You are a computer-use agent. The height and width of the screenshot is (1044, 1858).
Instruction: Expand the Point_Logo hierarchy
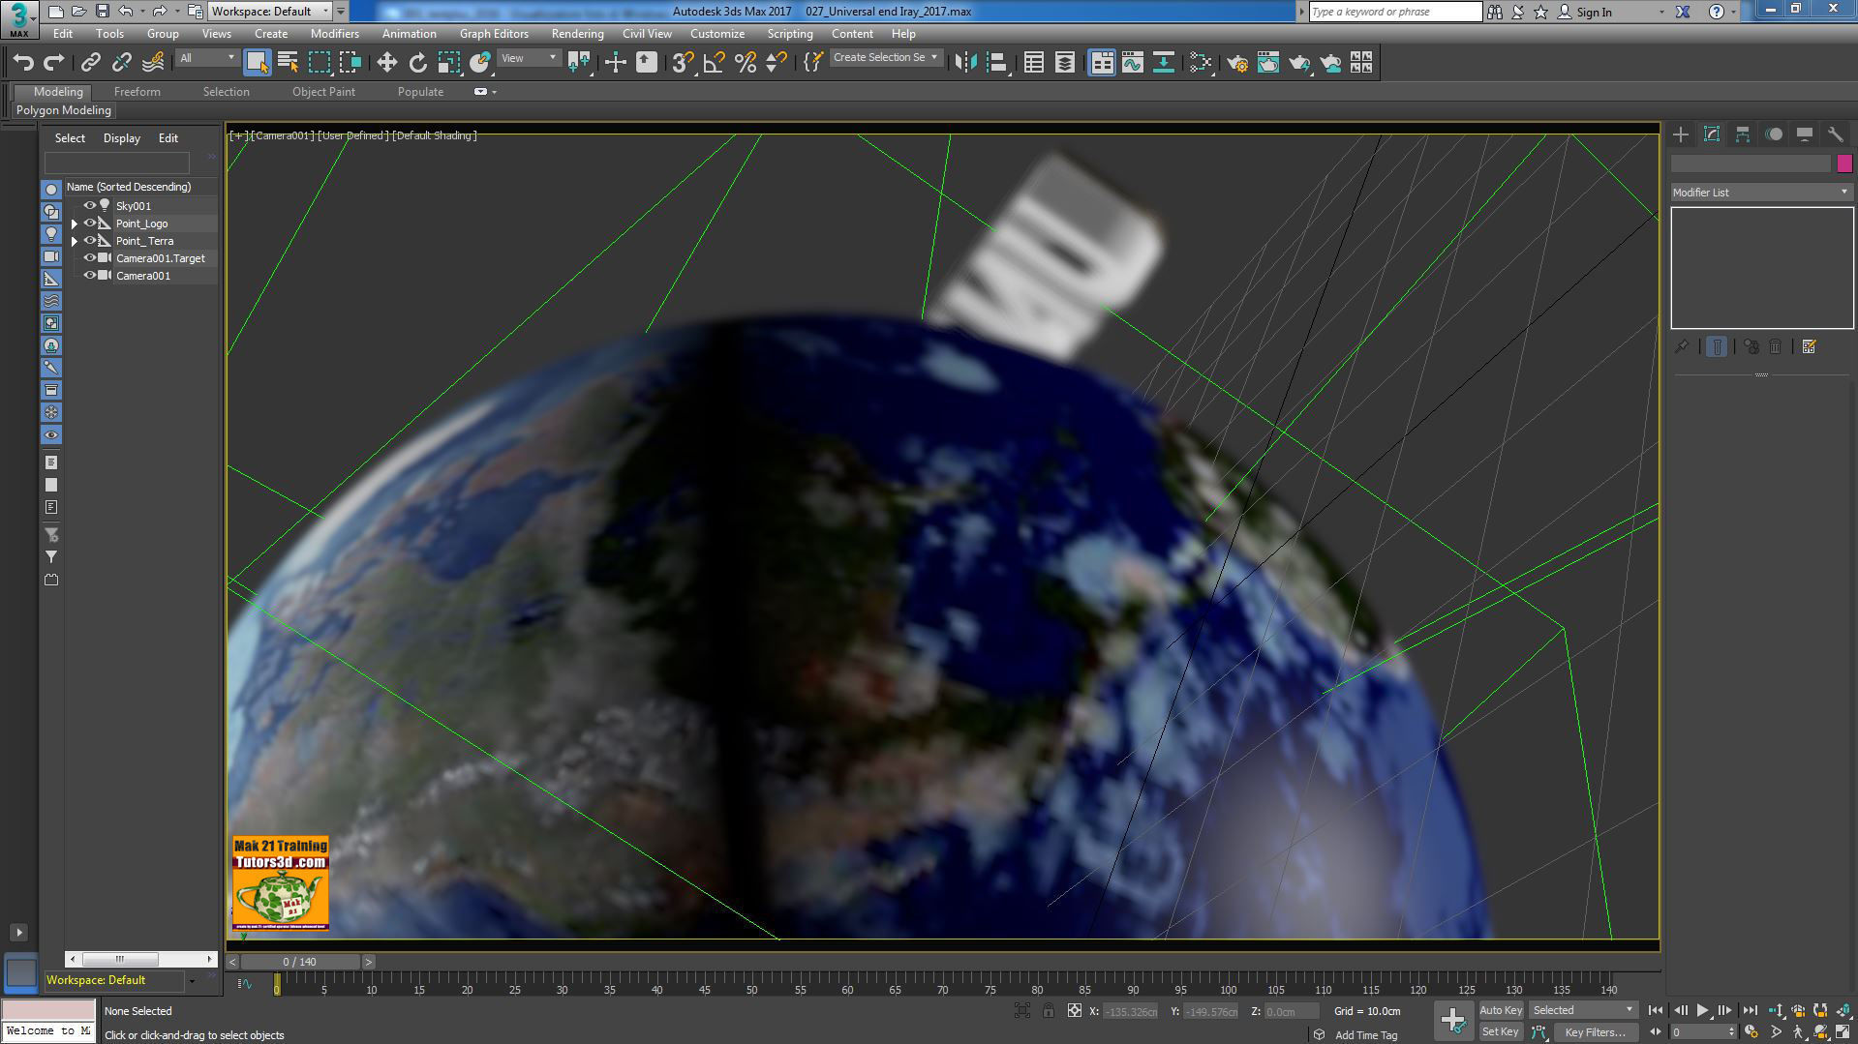point(75,224)
